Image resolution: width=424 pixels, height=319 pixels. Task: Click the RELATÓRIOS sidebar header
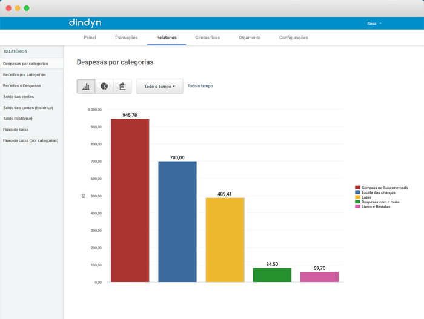pyautogui.click(x=15, y=51)
